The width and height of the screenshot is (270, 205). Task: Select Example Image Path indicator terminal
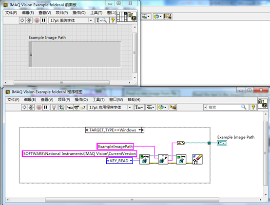(x=222, y=143)
